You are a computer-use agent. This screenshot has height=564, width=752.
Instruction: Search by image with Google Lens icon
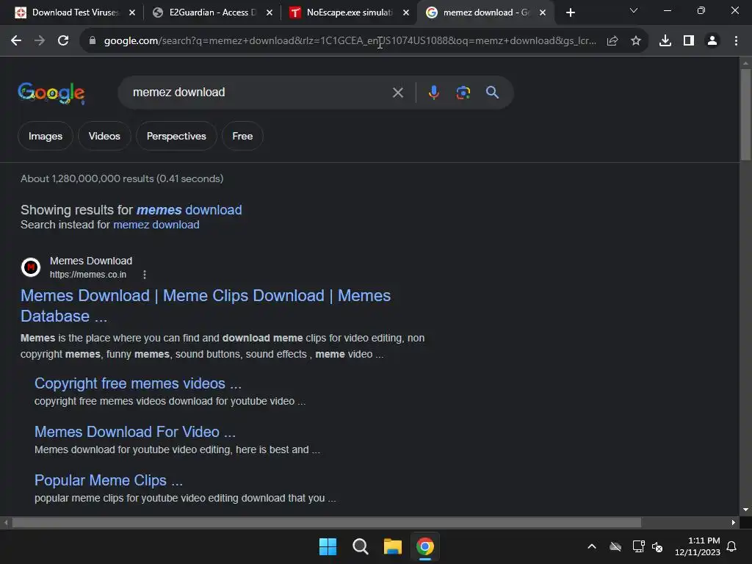(463, 93)
